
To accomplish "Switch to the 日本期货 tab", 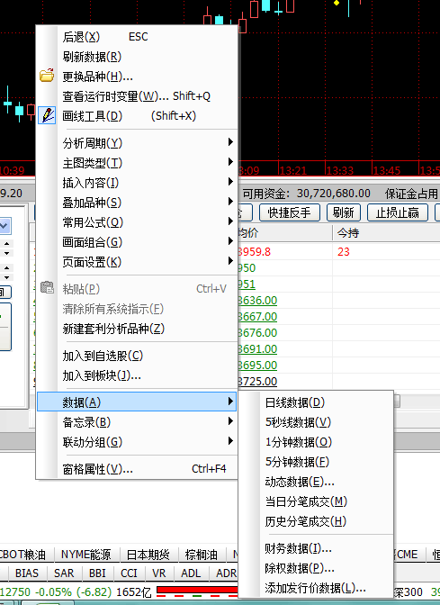I will [x=148, y=555].
